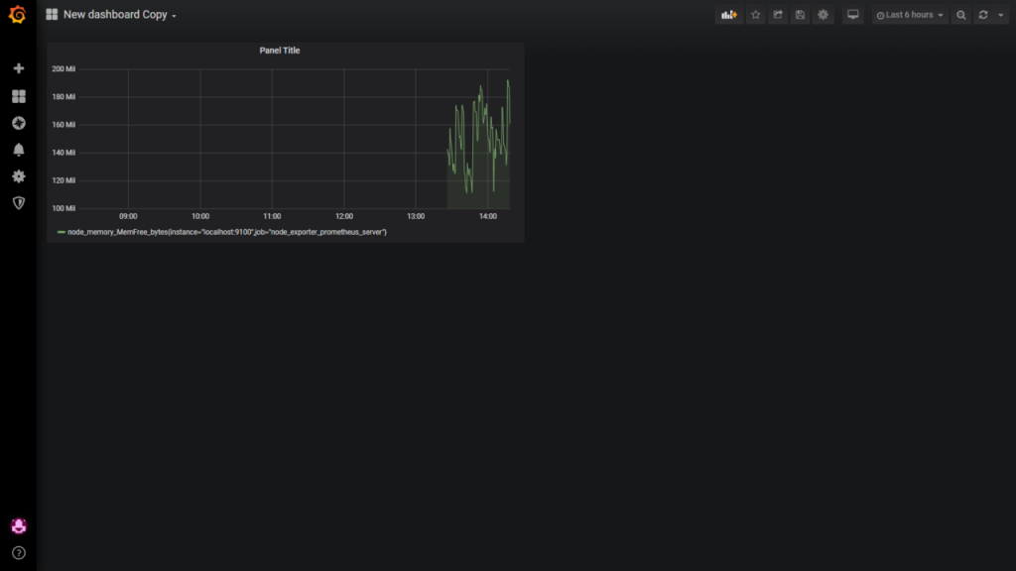
Task: Open the Panel Title menu
Action: coord(279,51)
